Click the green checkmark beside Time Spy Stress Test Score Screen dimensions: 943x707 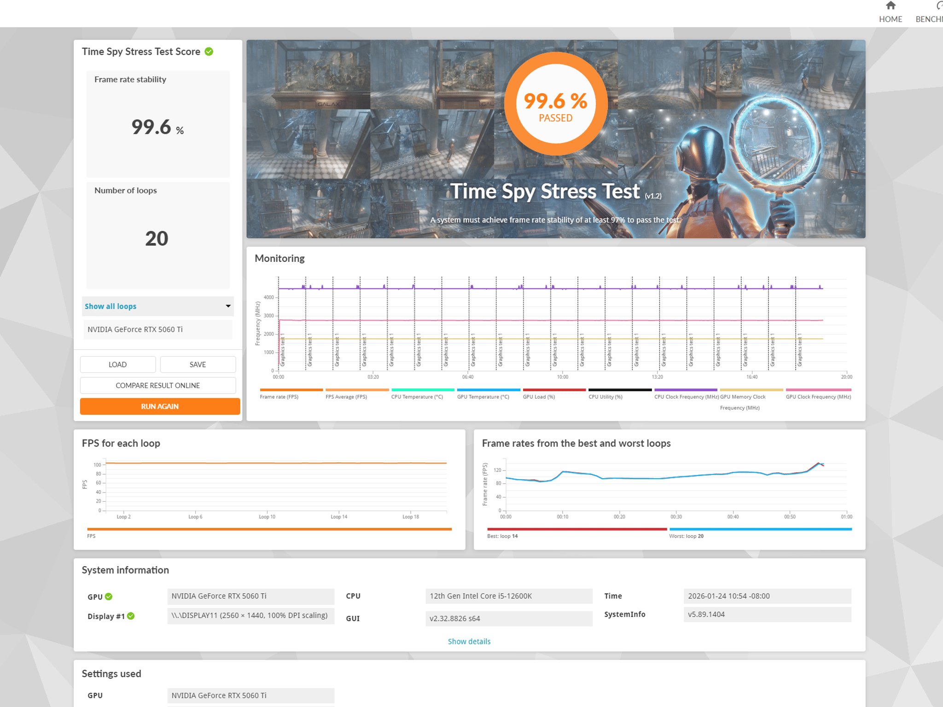point(209,52)
